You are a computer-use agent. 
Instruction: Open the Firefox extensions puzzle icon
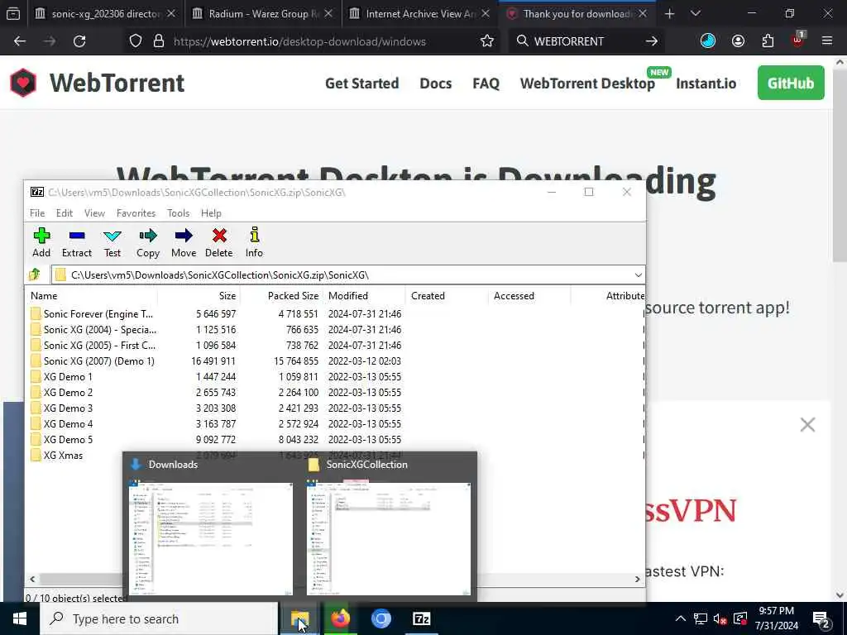tap(768, 41)
